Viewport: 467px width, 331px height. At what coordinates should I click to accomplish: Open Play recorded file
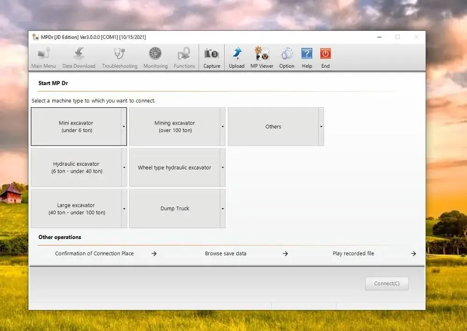click(354, 254)
